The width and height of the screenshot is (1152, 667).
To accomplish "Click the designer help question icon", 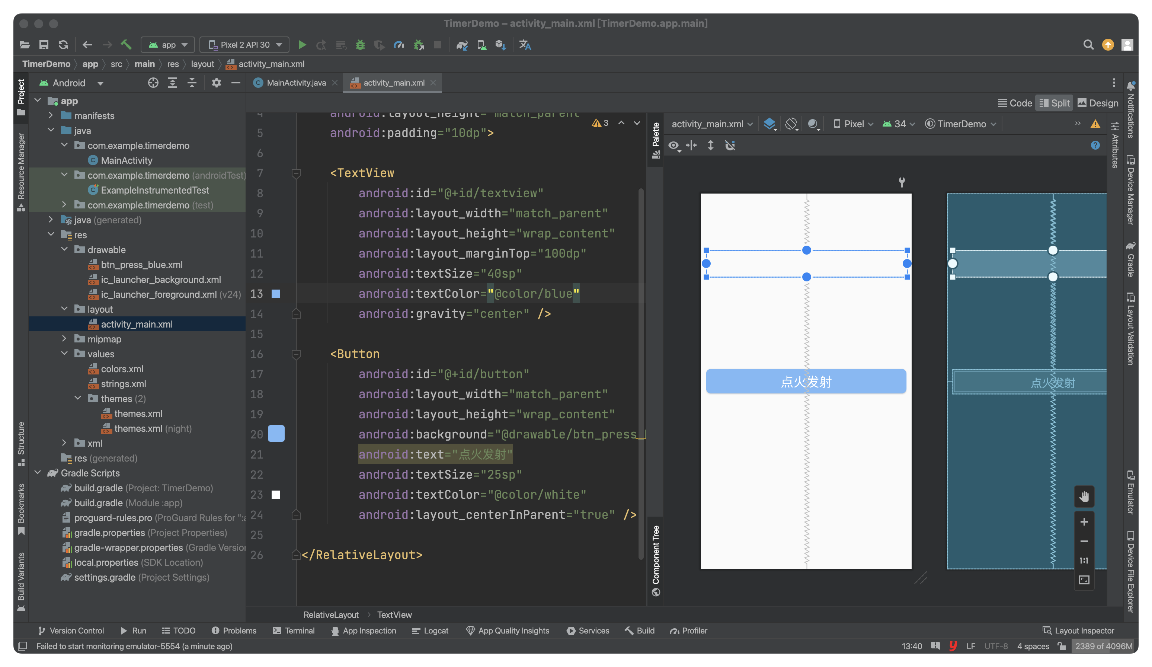I will pos(1095,146).
